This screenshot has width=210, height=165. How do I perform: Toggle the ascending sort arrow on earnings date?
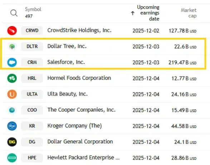pos(133,13)
